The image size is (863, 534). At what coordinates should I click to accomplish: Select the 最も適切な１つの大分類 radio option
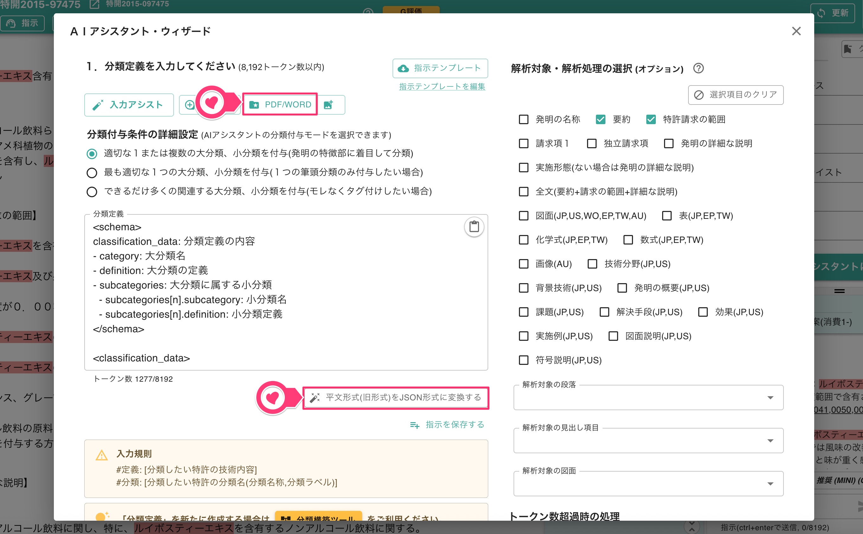tap(92, 173)
